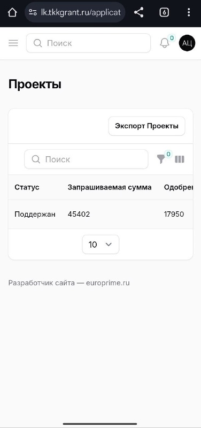Open the table filter funnel icon

pos(161,159)
